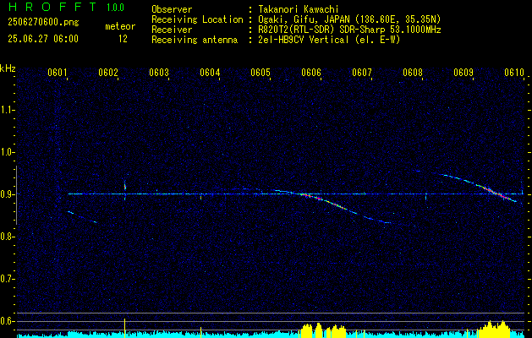Image resolution: width=532 pixels, height=338 pixels.
Task: Click time marker 0605
Action: point(260,73)
